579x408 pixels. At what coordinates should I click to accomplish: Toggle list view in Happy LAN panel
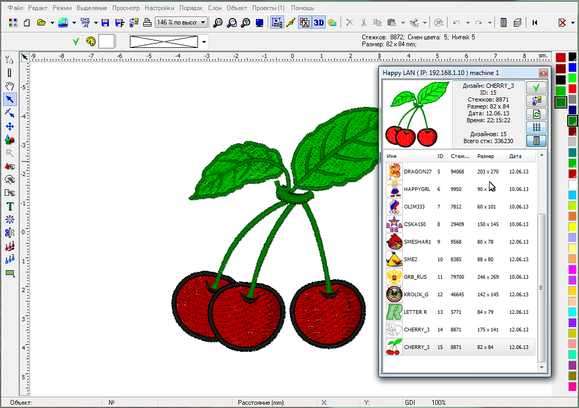(536, 140)
